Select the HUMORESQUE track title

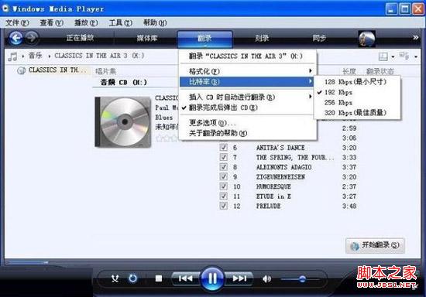273,186
